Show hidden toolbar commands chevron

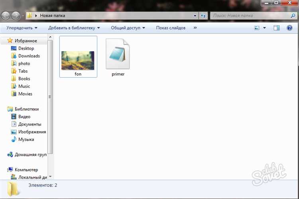(x=195, y=28)
